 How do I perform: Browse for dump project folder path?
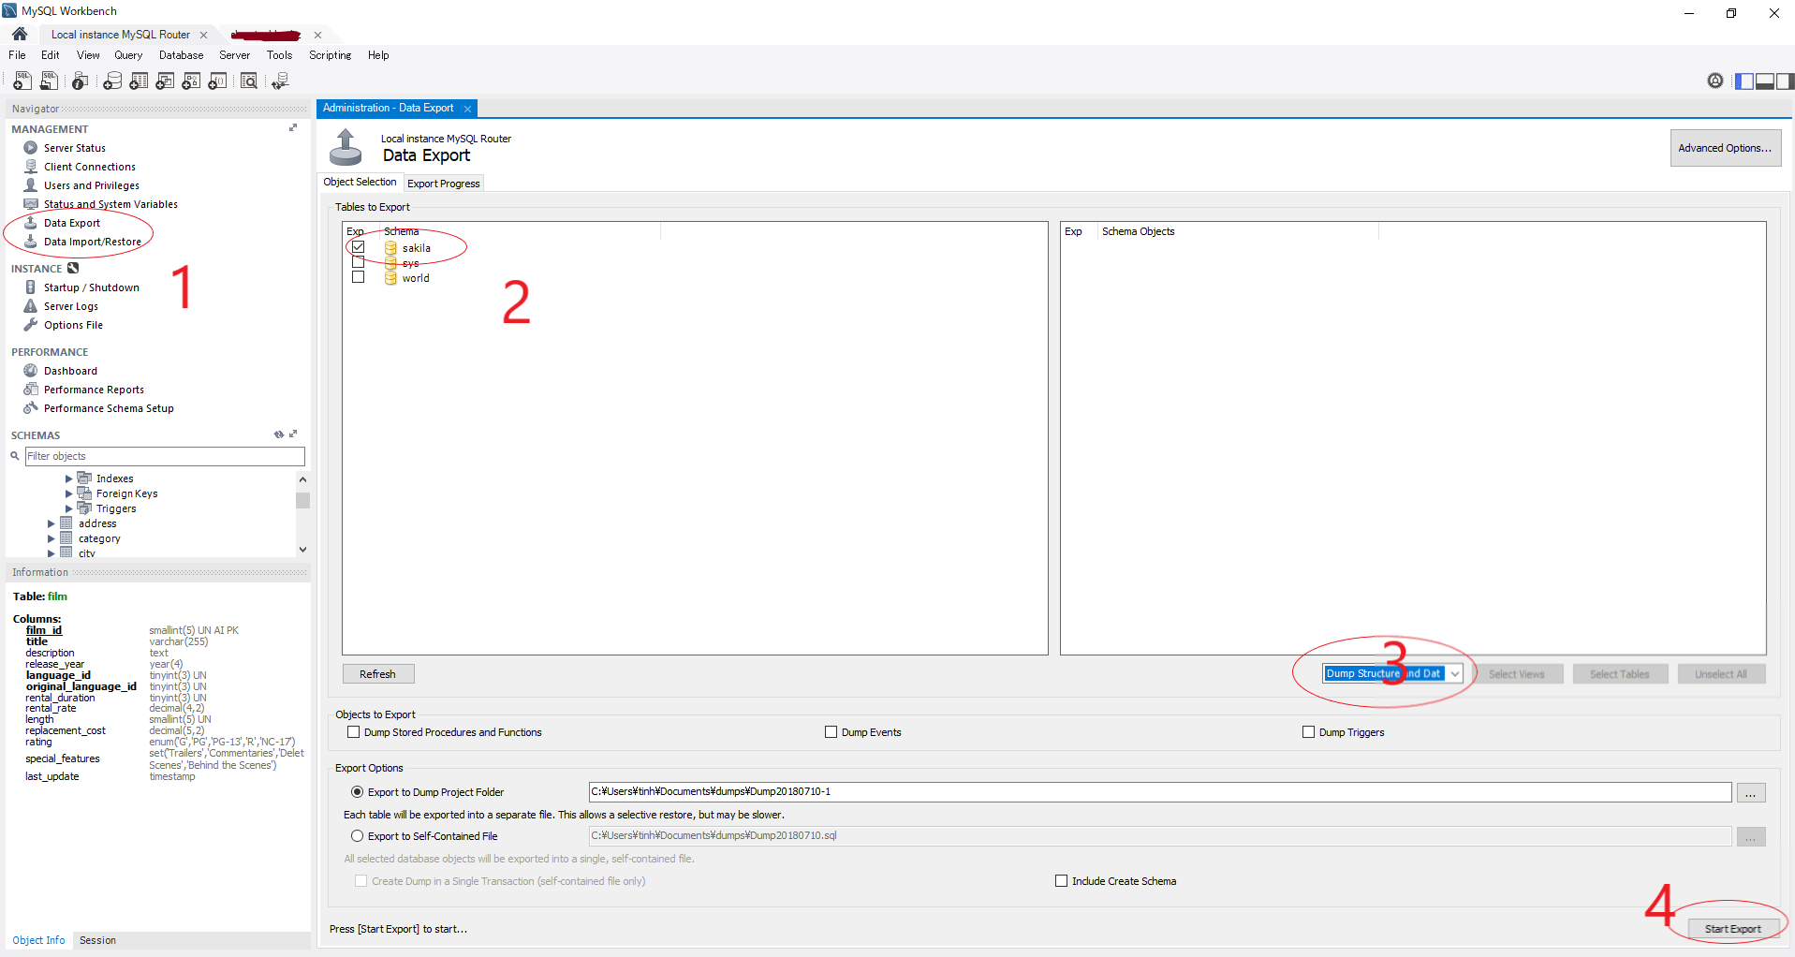click(x=1751, y=792)
